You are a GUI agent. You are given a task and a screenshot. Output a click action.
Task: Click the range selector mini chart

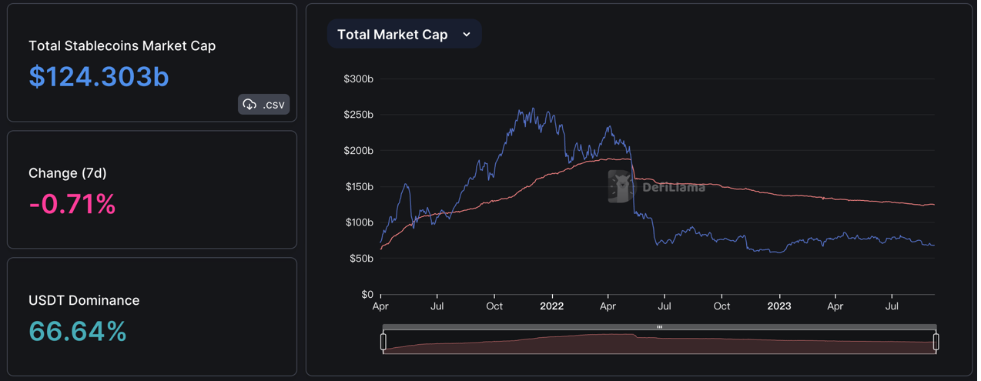(x=659, y=343)
